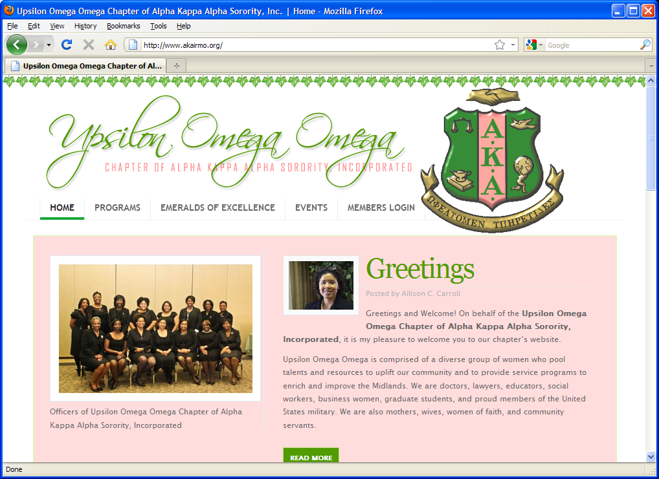
Task: Bookmark this page with the star icon
Action: [x=500, y=45]
